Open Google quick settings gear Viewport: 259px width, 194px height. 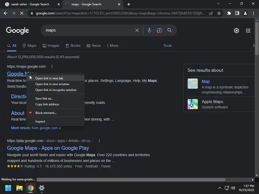(x=236, y=31)
